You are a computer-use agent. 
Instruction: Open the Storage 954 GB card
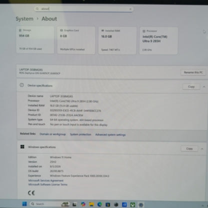coord(35,40)
